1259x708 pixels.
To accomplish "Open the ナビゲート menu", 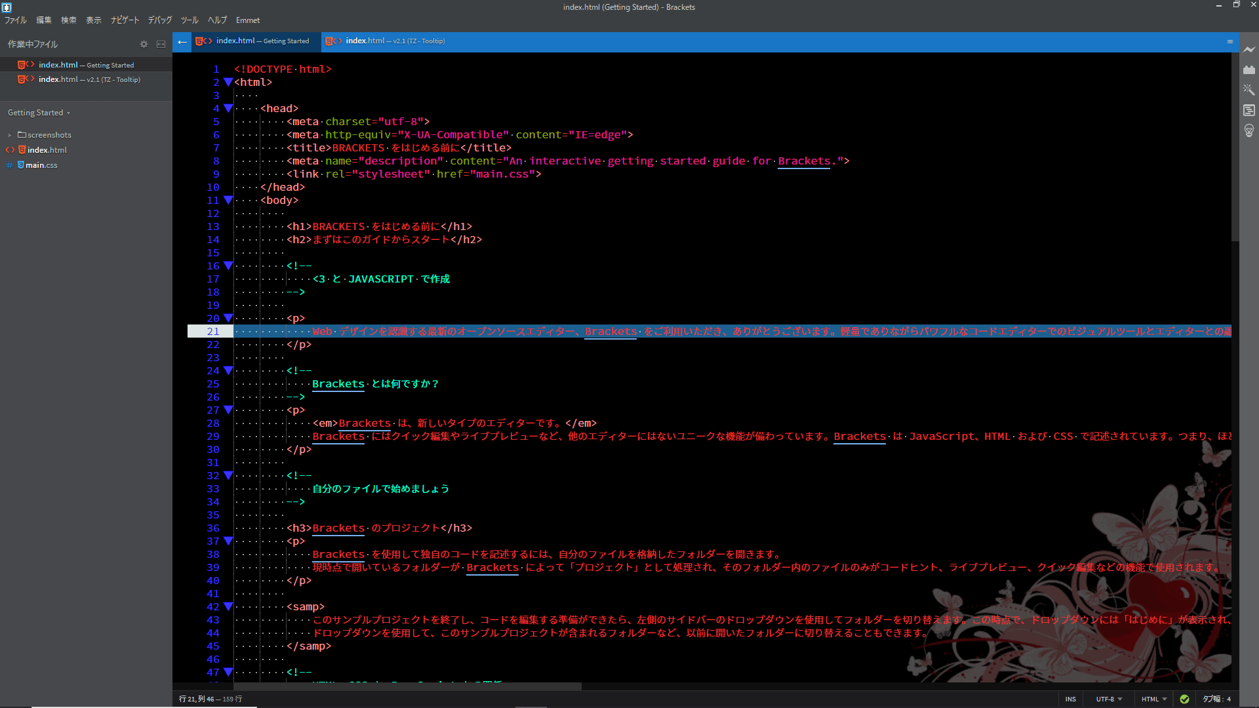I will [125, 20].
